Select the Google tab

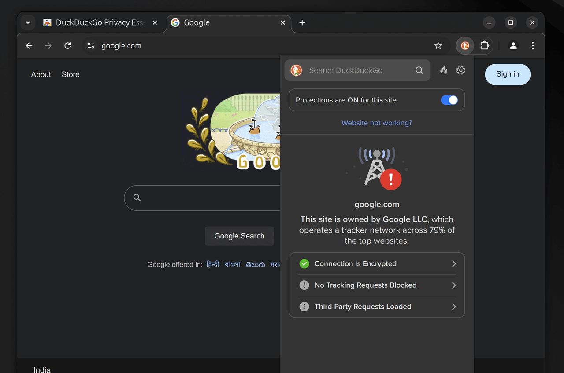(229, 22)
